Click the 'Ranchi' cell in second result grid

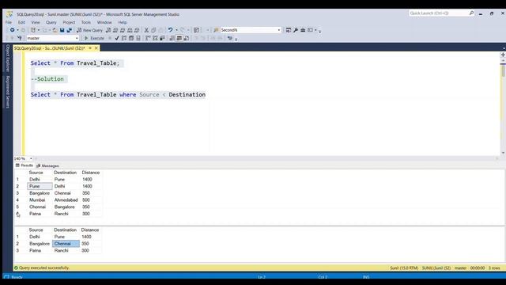point(66,251)
